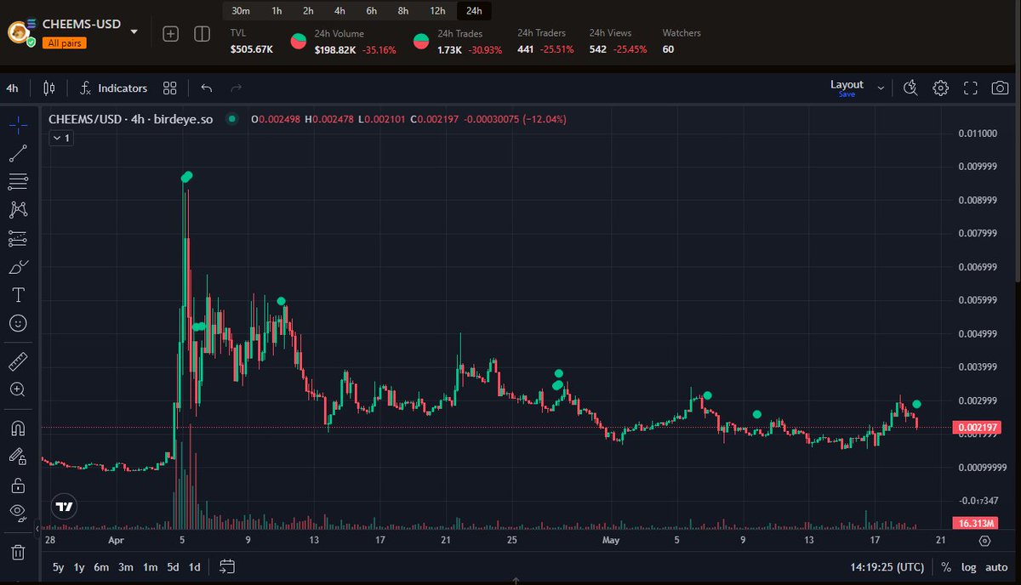Viewport: 1021px width, 585px height.
Task: Open chart settings gear
Action: [940, 88]
